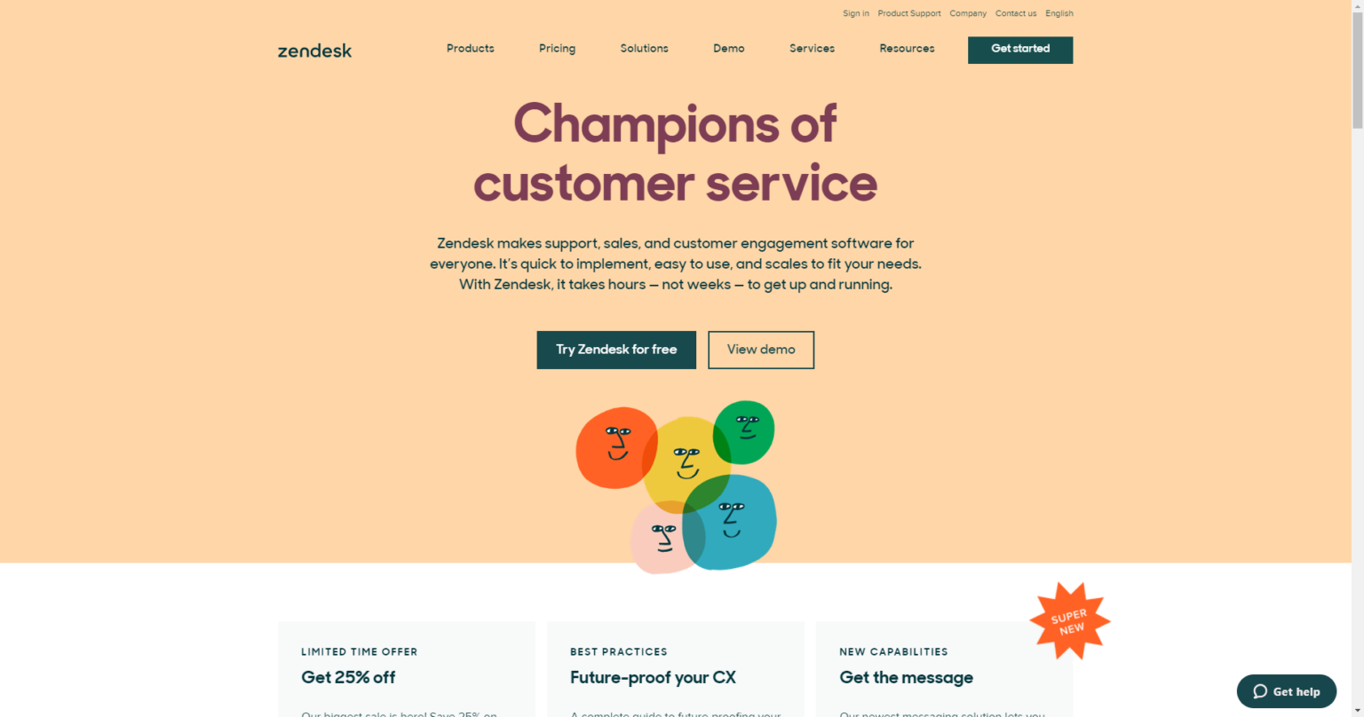Expand the Resources menu
This screenshot has width=1364, height=717.
907,49
